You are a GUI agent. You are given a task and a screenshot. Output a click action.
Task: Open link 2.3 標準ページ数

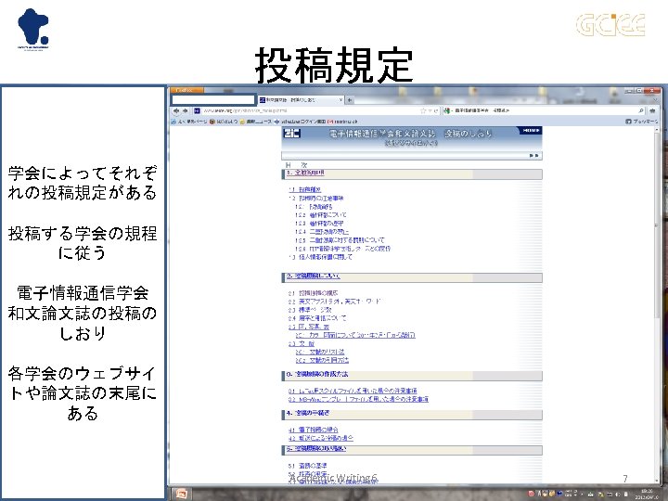310,310
